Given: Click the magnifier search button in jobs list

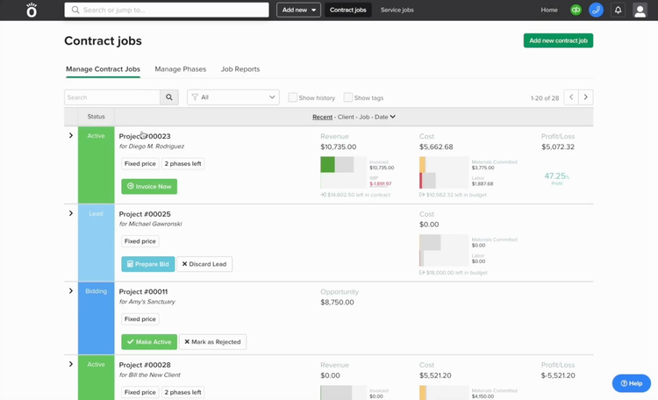Looking at the screenshot, I should [x=169, y=97].
